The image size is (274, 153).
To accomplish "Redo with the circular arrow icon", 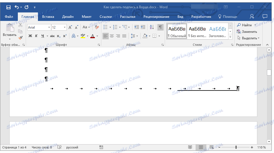I will 27,7.
